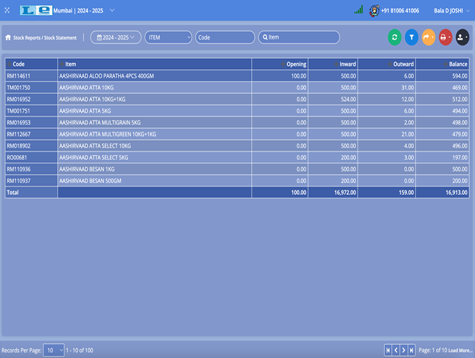Select code cell RM114611
The height and width of the screenshot is (358, 475).
click(x=31, y=76)
